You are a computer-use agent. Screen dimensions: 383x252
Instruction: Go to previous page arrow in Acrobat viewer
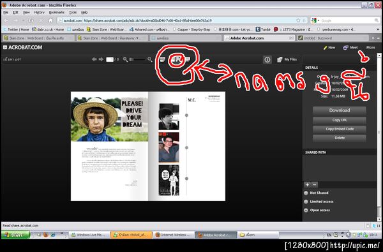point(94,59)
